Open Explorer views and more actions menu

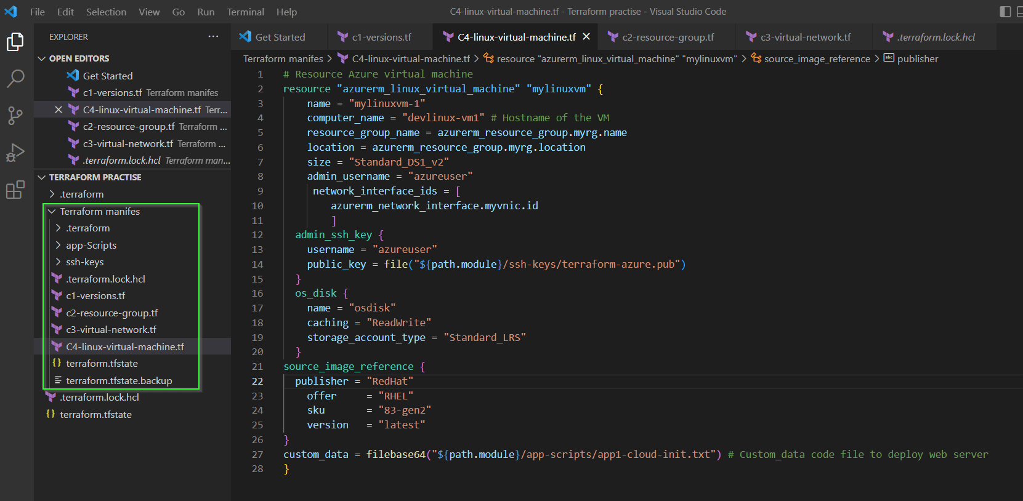(x=213, y=36)
